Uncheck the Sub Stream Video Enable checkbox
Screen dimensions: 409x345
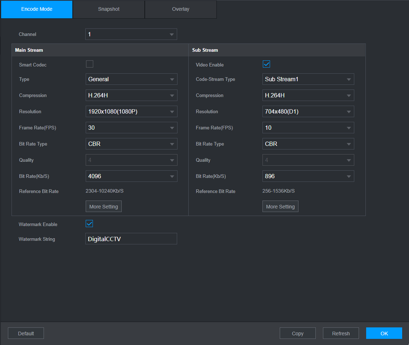pos(266,64)
